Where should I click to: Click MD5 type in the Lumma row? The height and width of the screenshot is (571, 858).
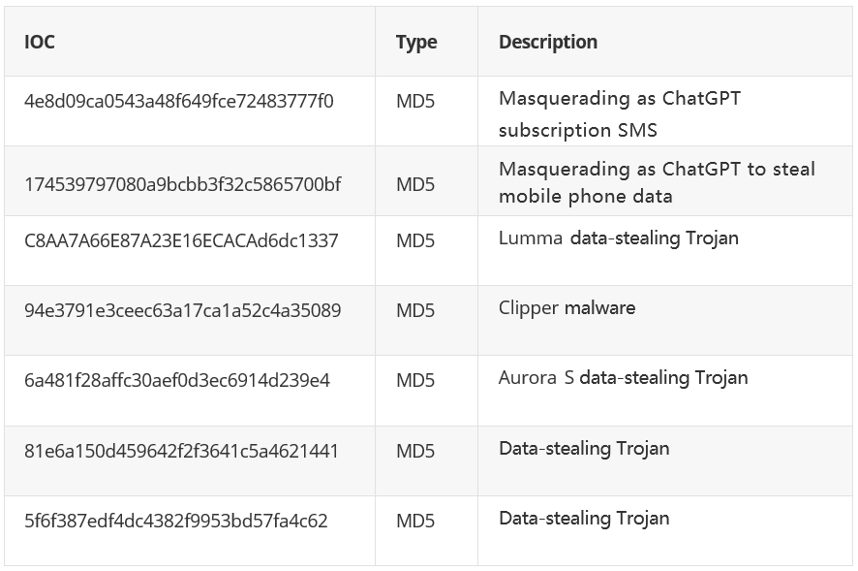(x=415, y=240)
